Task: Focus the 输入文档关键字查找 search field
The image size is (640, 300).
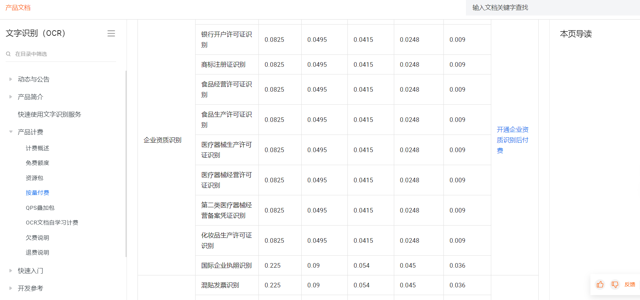Action: (553, 8)
